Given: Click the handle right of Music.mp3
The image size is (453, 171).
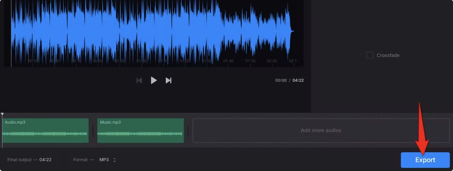Looking at the screenshot, I should 188,131.
